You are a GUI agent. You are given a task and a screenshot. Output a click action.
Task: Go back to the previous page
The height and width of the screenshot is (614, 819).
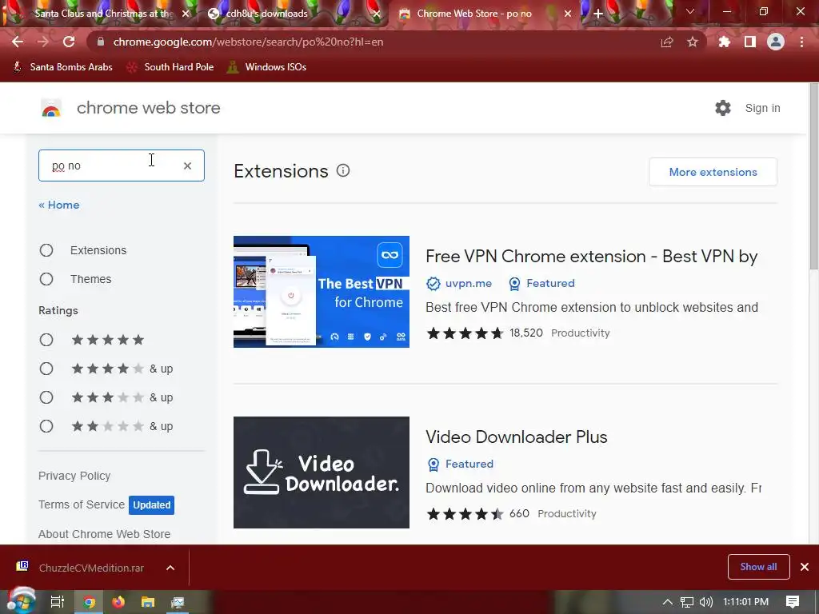click(18, 42)
